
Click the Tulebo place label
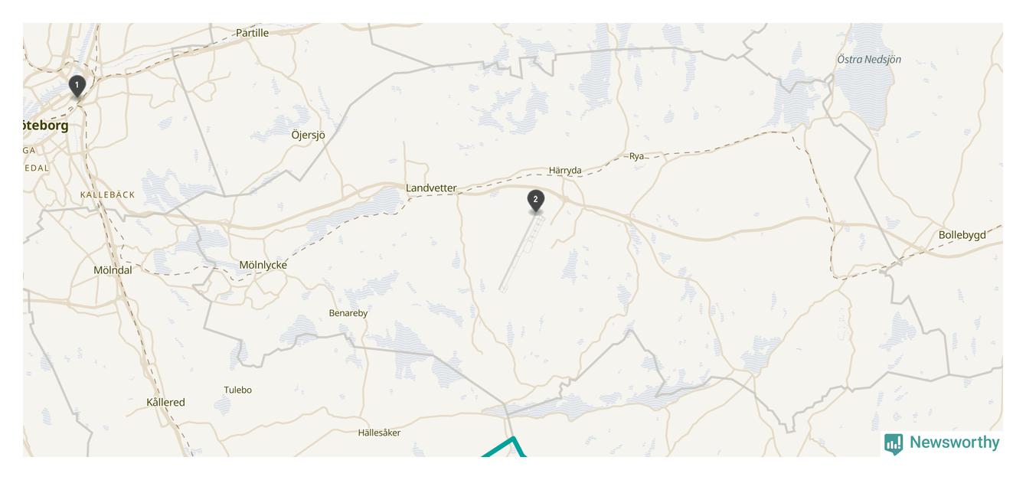pos(237,390)
